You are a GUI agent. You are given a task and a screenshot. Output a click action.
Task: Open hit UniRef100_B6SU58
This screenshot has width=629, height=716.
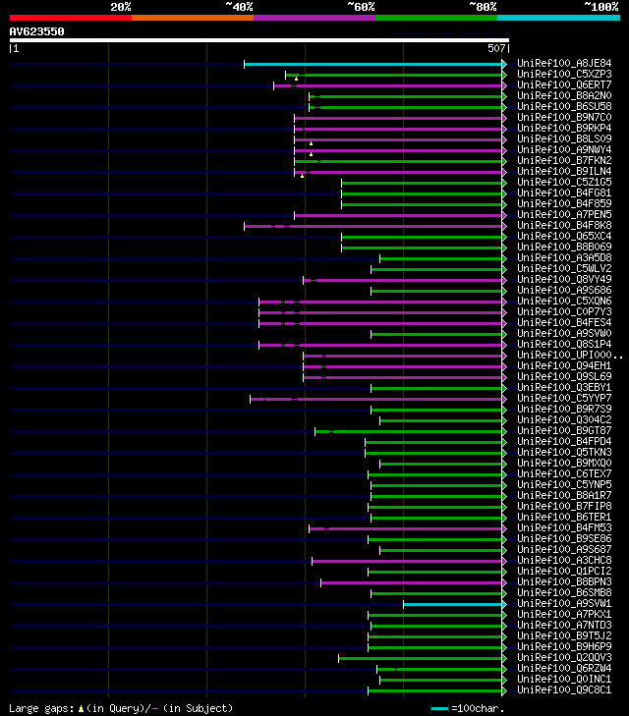(x=564, y=106)
